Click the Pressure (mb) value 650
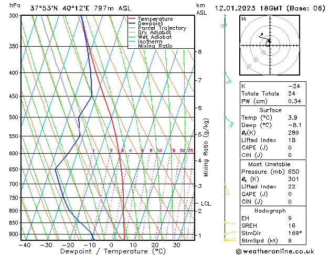The height and width of the screenshot is (255, 330). [294, 172]
